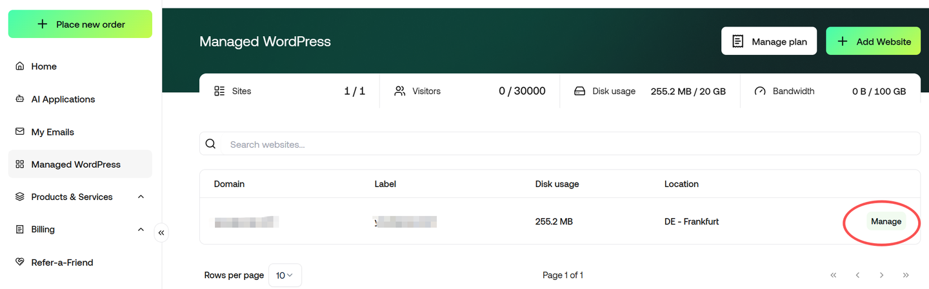Click the search magnifier icon
Screen dimensions: 929x289
[x=210, y=144]
